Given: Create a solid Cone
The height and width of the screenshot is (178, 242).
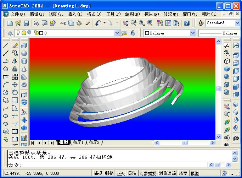Looking at the screenshot, I should pos(24,69).
